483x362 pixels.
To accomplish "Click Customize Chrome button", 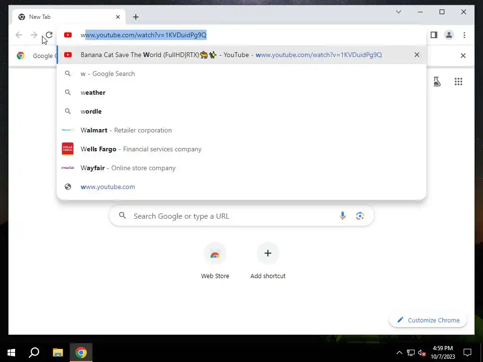I will tap(428, 320).
